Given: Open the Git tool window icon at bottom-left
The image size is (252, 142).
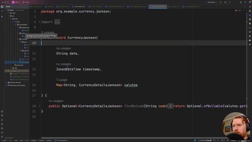Looking at the screenshot, I should [2, 137].
